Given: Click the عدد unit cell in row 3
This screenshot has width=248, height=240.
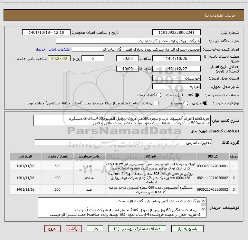Looking at the screenshot, I should pos(89,189).
